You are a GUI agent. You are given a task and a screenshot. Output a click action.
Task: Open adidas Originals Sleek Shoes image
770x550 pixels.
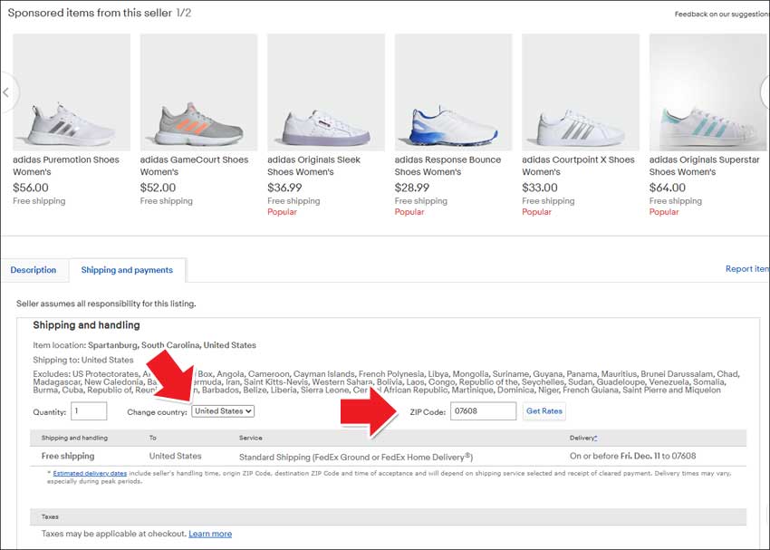[326, 92]
